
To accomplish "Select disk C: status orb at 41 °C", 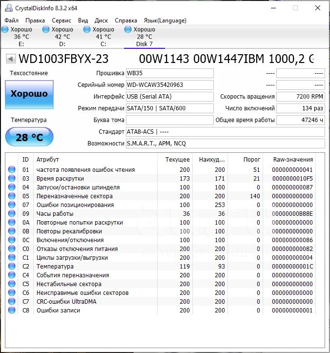I will click(x=87, y=30).
